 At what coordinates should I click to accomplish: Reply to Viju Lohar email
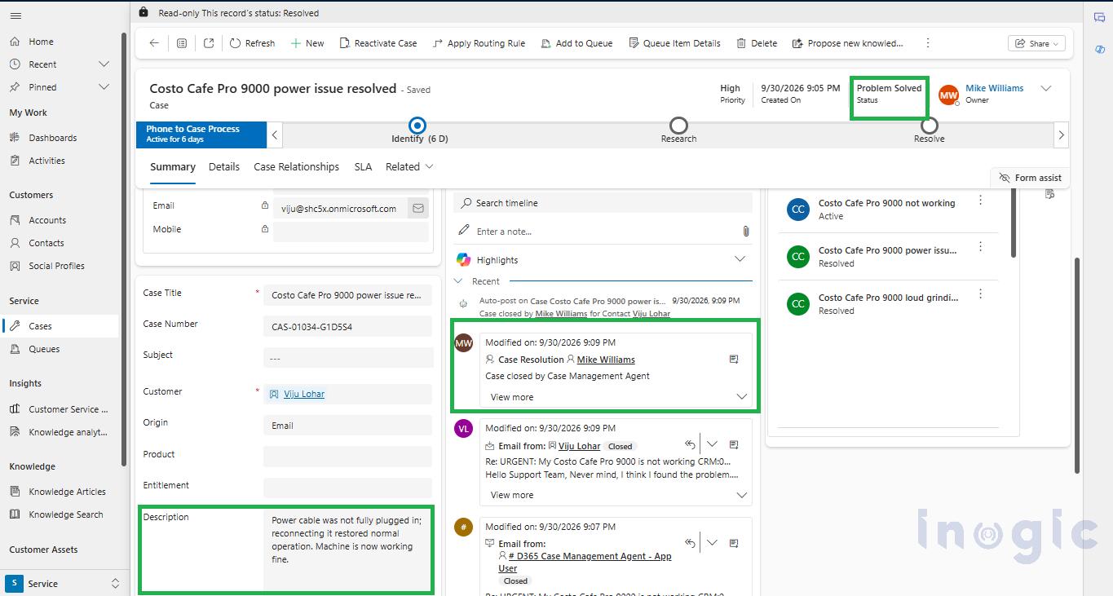click(x=691, y=444)
